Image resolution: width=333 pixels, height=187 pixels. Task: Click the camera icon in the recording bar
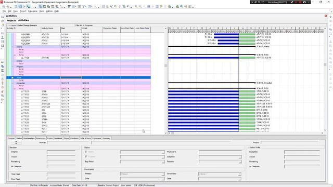pyautogui.click(x=304, y=2)
